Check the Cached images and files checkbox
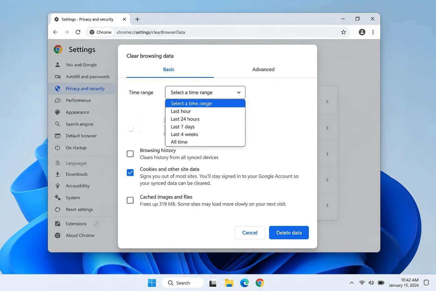This screenshot has height=291, width=436. [x=130, y=200]
